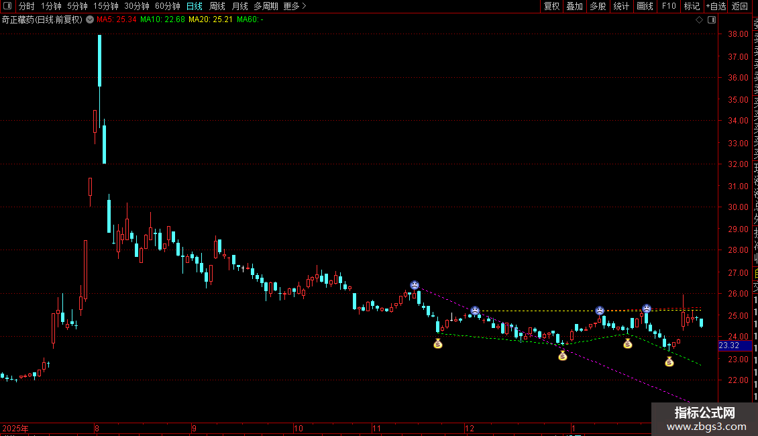
Task: Click the sad face marker at November peak
Action: (415, 285)
